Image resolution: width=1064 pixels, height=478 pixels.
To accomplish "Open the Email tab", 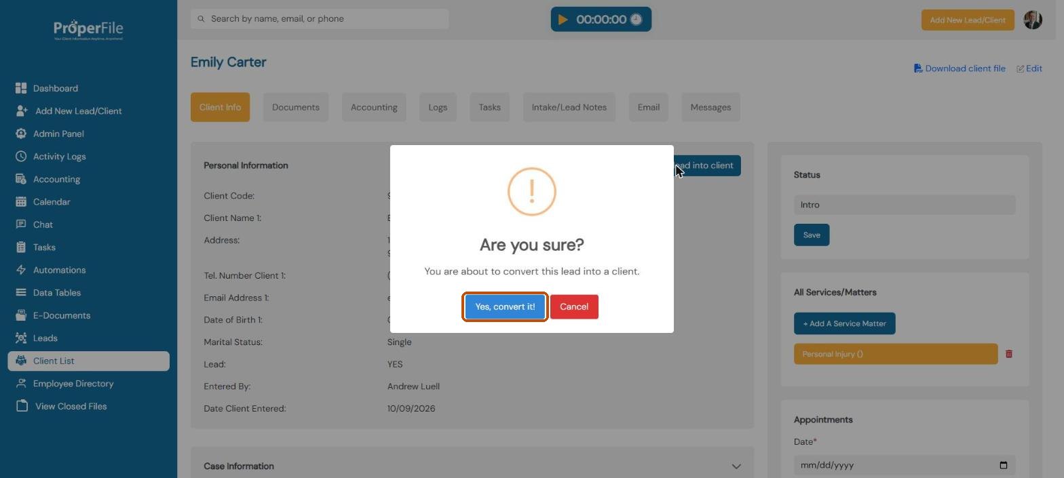I will 649,107.
